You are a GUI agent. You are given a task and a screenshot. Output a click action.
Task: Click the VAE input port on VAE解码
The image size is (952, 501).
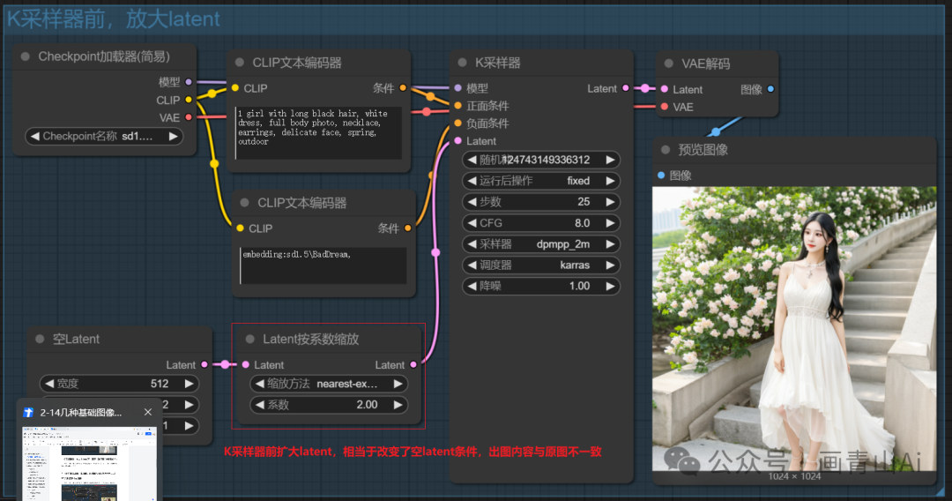coord(665,107)
